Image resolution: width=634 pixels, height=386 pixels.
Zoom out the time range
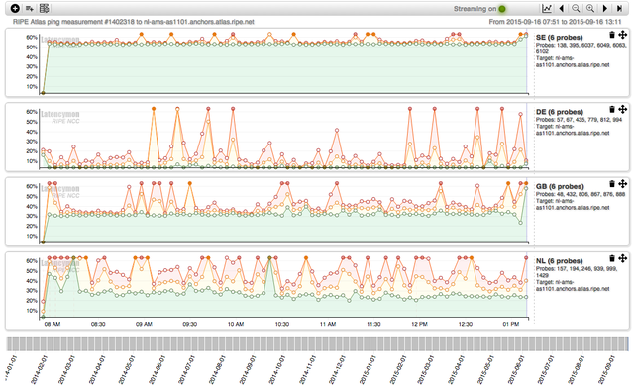click(x=576, y=8)
